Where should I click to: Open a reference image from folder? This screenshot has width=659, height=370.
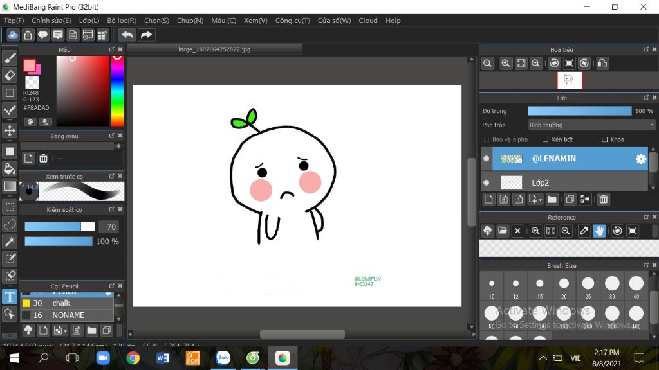click(502, 231)
